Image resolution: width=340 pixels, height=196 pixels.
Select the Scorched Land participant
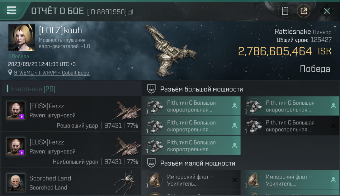[71, 182]
